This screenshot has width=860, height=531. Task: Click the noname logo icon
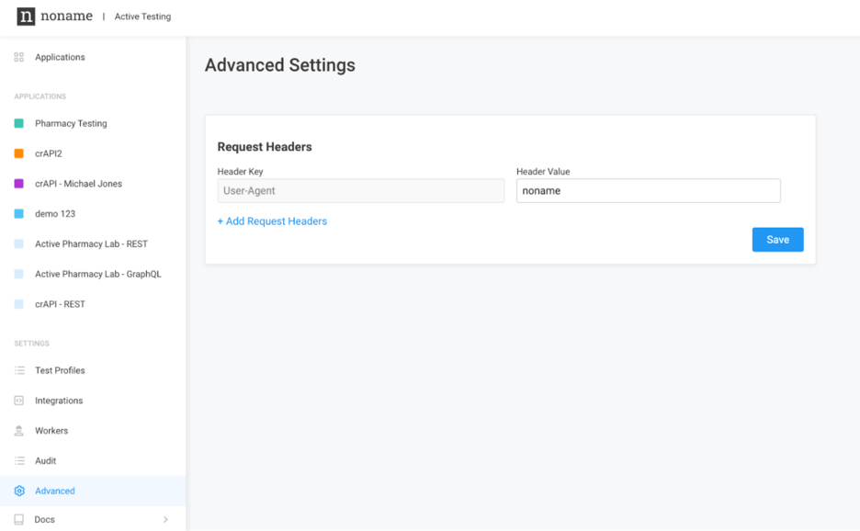tap(26, 17)
